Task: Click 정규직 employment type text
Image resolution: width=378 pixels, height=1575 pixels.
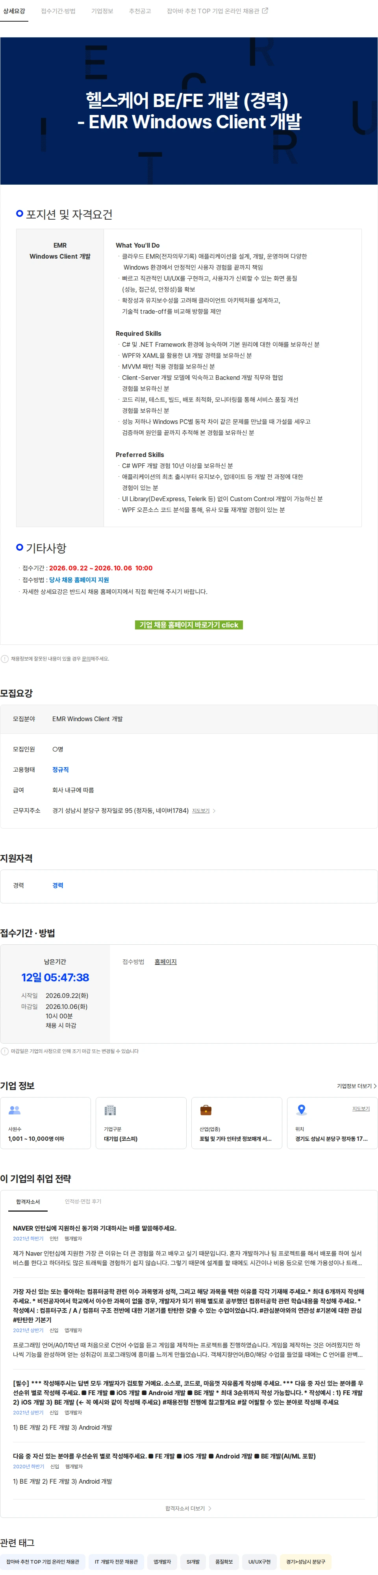Action: [x=61, y=770]
